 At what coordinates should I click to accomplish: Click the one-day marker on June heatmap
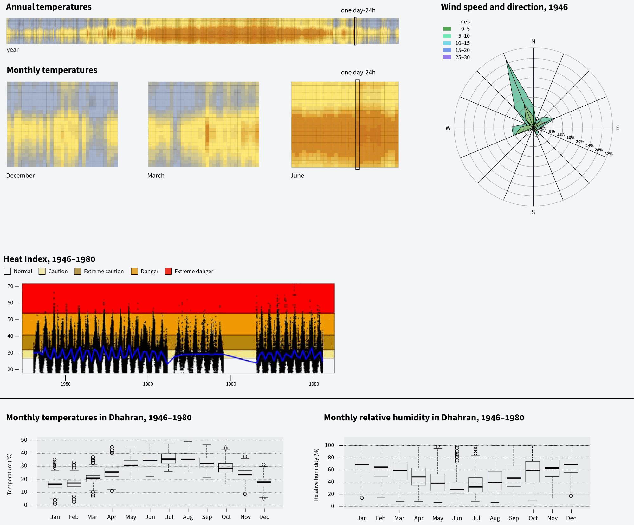[x=358, y=125]
